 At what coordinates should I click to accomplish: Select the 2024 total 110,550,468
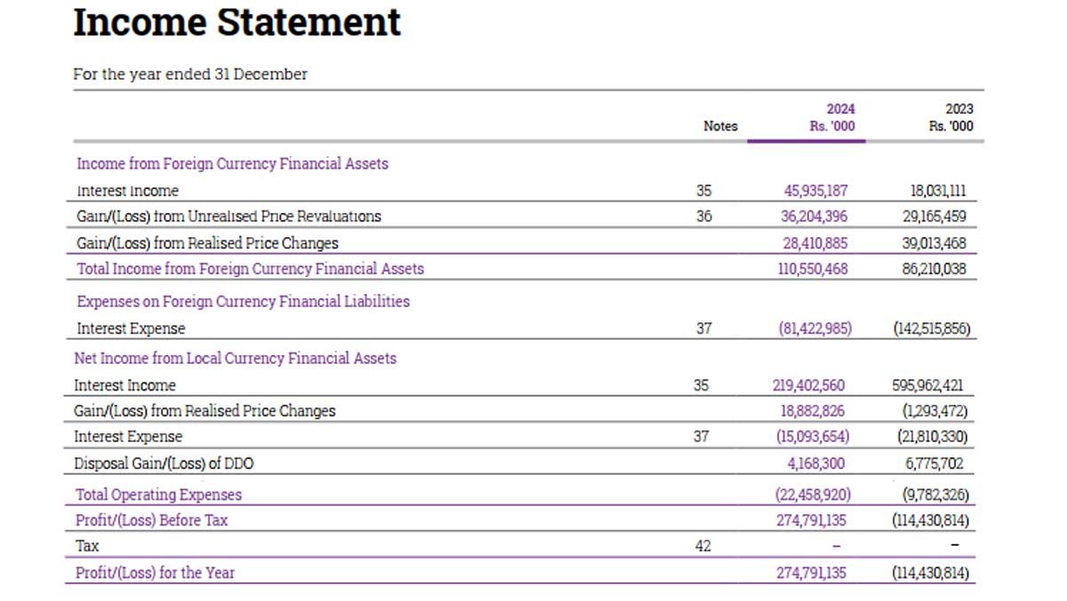[x=813, y=268]
